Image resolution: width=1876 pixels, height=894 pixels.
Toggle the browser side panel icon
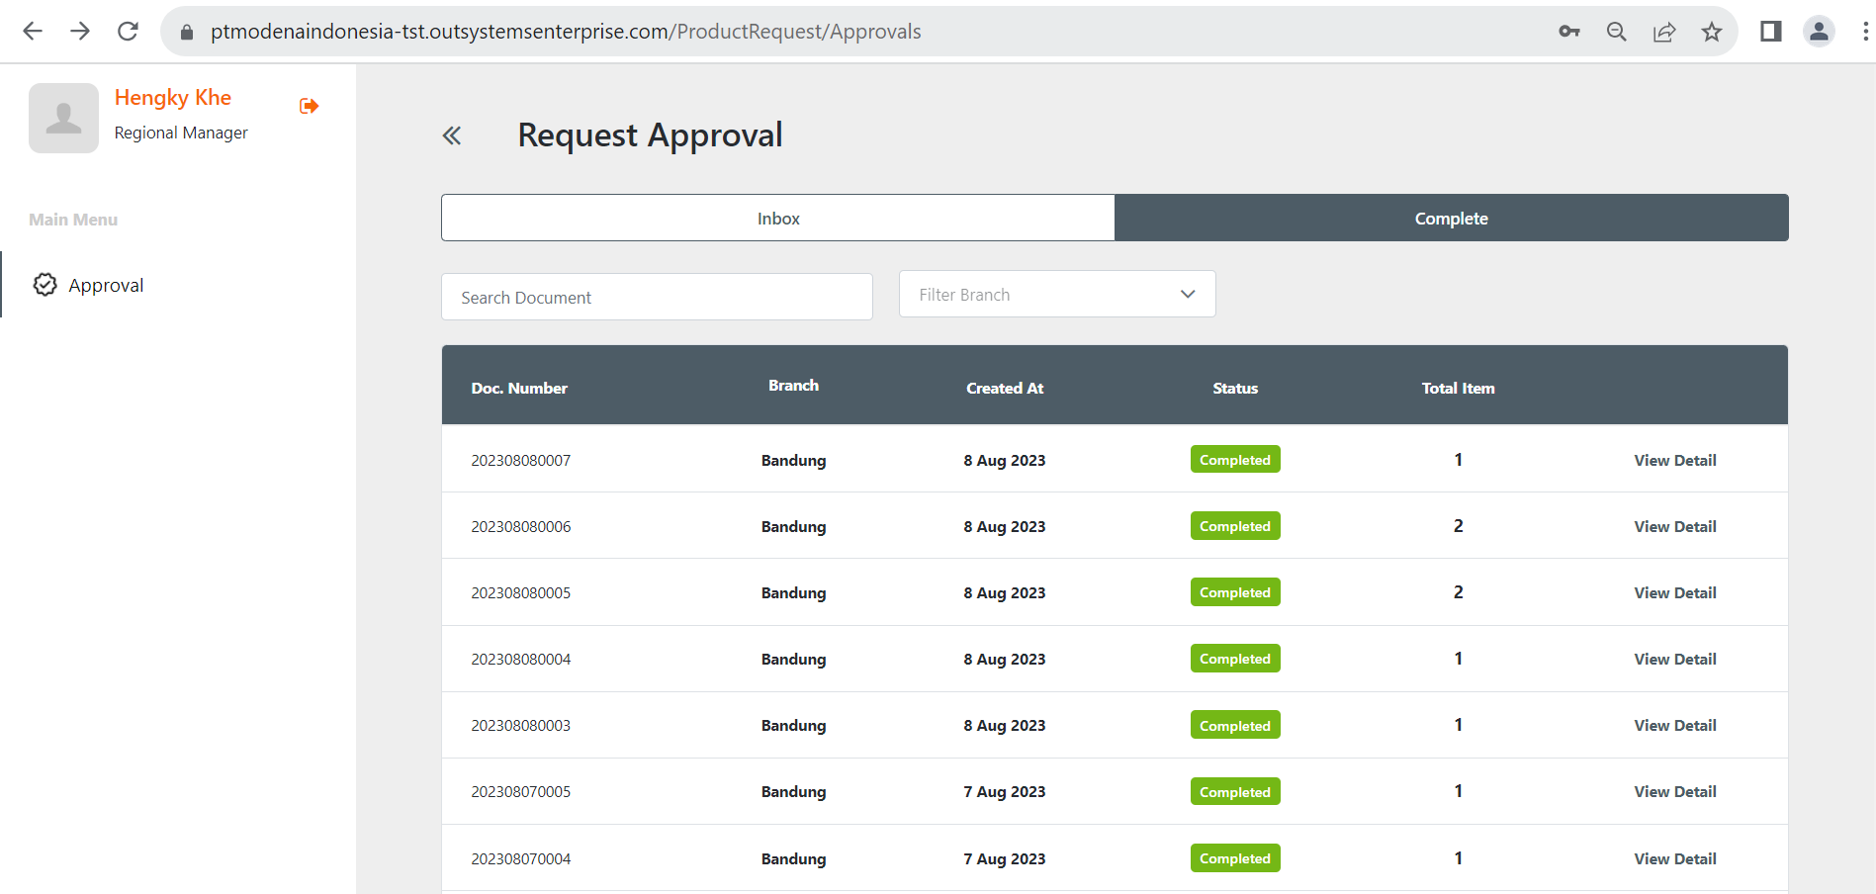pos(1770,32)
